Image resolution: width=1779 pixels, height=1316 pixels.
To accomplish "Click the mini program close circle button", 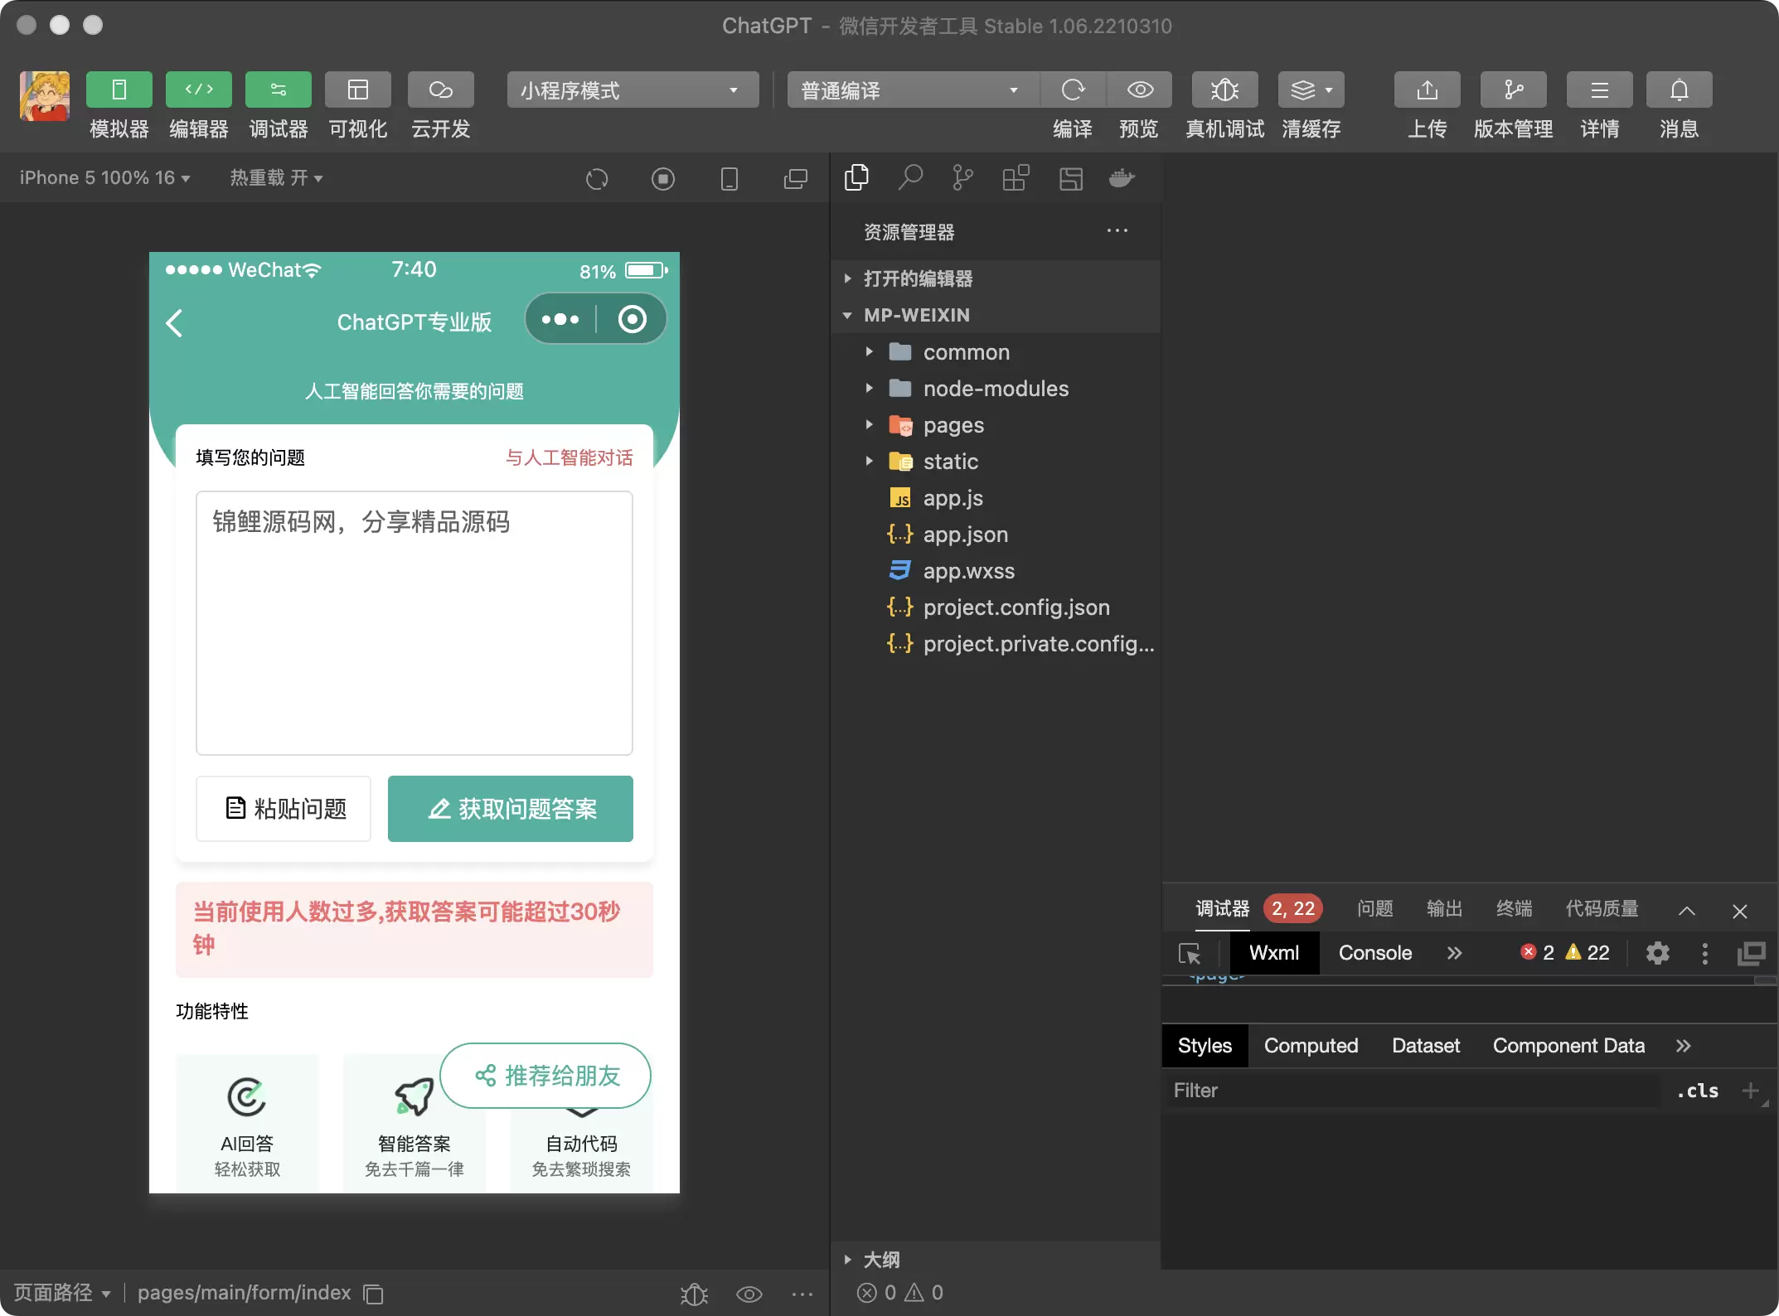I will [x=632, y=319].
